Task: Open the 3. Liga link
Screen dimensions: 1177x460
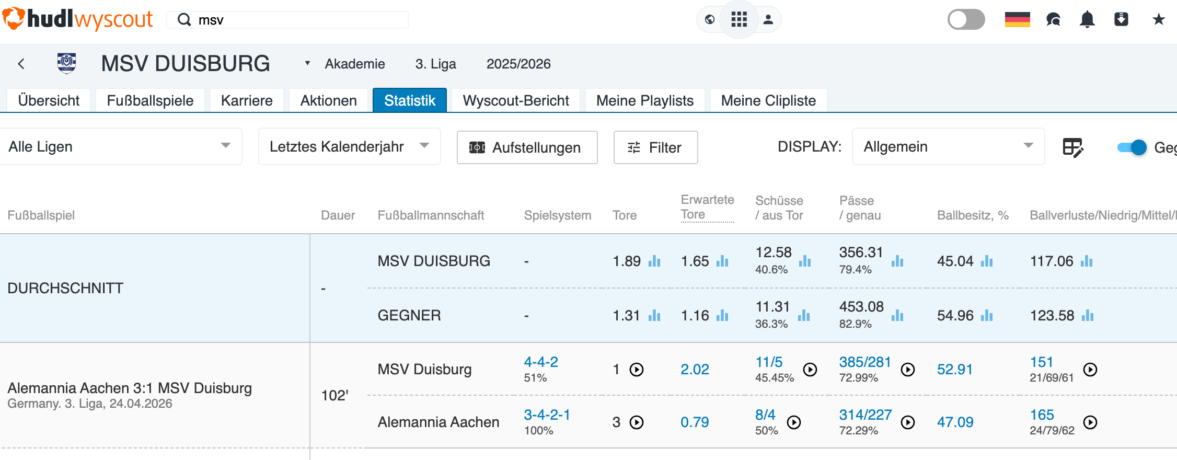Action: click(435, 64)
